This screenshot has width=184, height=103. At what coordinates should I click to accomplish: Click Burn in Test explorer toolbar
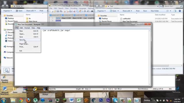pos(145,11)
